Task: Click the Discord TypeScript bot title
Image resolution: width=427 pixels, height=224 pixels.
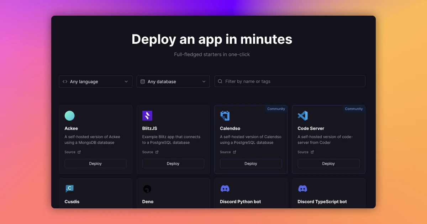Action: click(322, 202)
